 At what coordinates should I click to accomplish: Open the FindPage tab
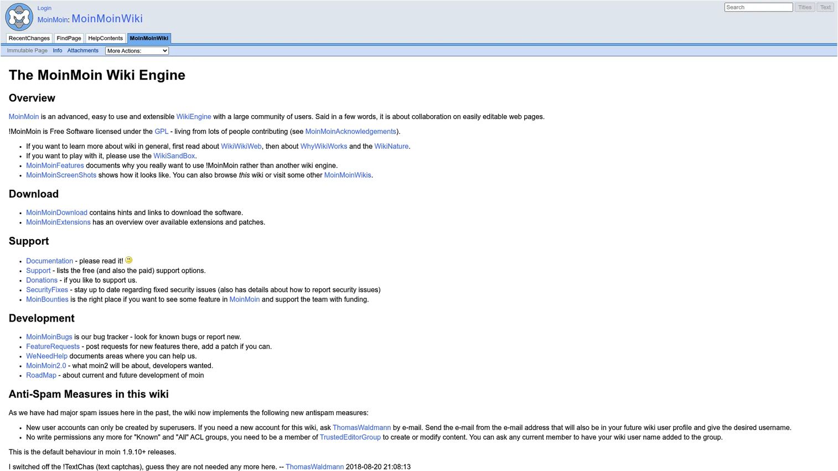69,38
